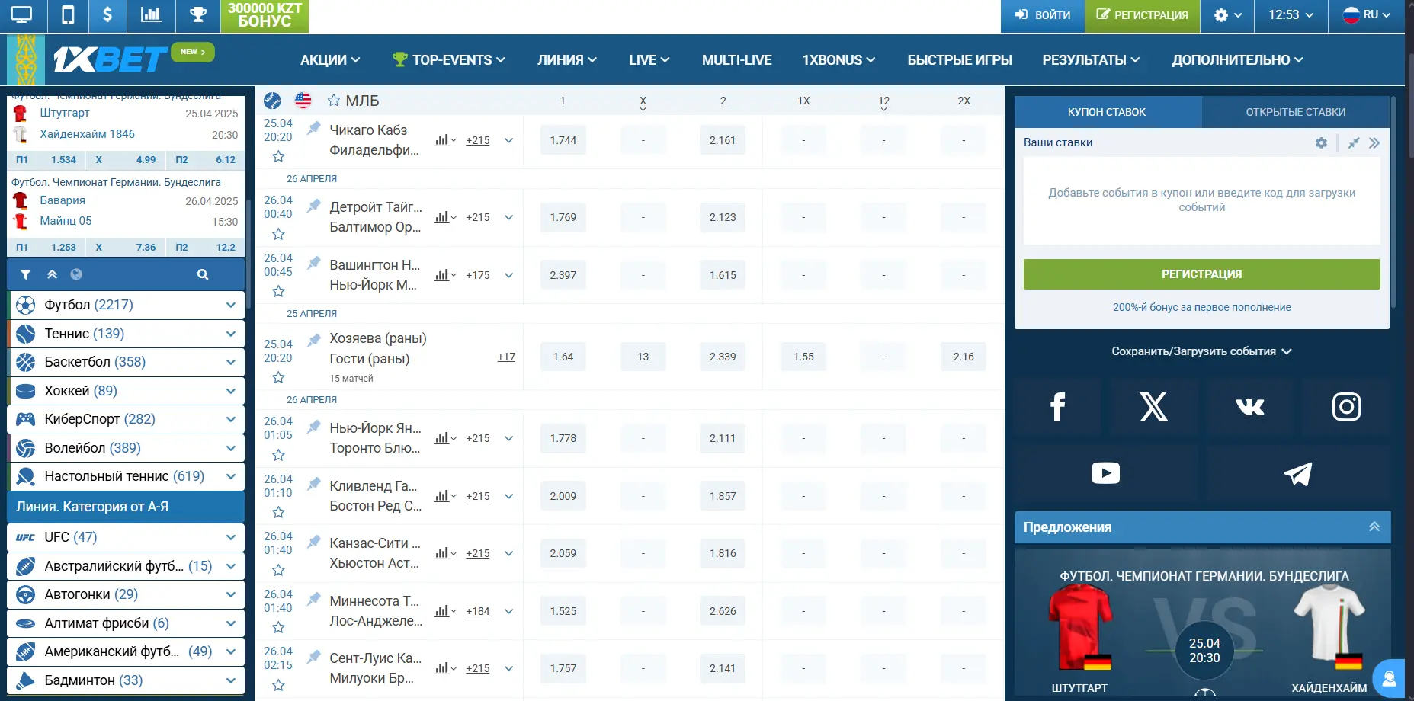Click top bar РЕГИСТРАЦИЯ button
The height and width of the screenshot is (701, 1414).
point(1142,15)
